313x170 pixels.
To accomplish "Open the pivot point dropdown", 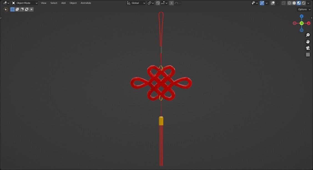I will point(151,3).
